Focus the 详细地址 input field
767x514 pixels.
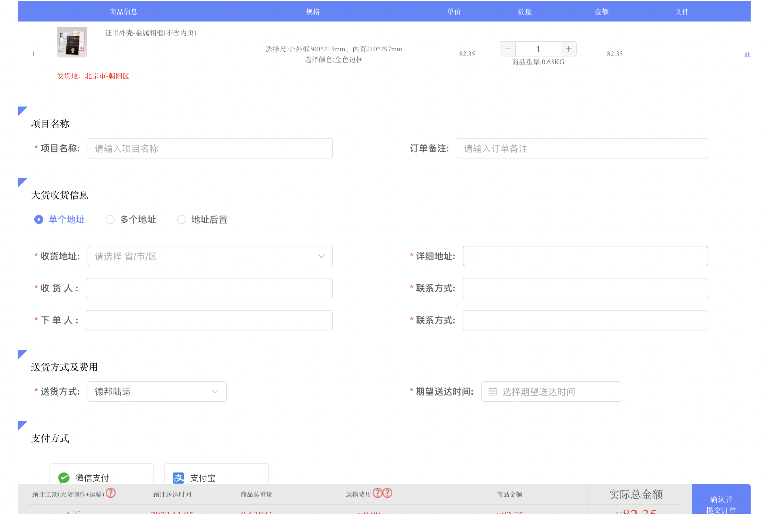pos(585,256)
